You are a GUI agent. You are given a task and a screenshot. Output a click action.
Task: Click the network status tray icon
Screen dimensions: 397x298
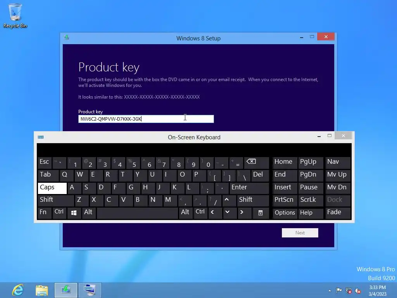tap(349, 291)
